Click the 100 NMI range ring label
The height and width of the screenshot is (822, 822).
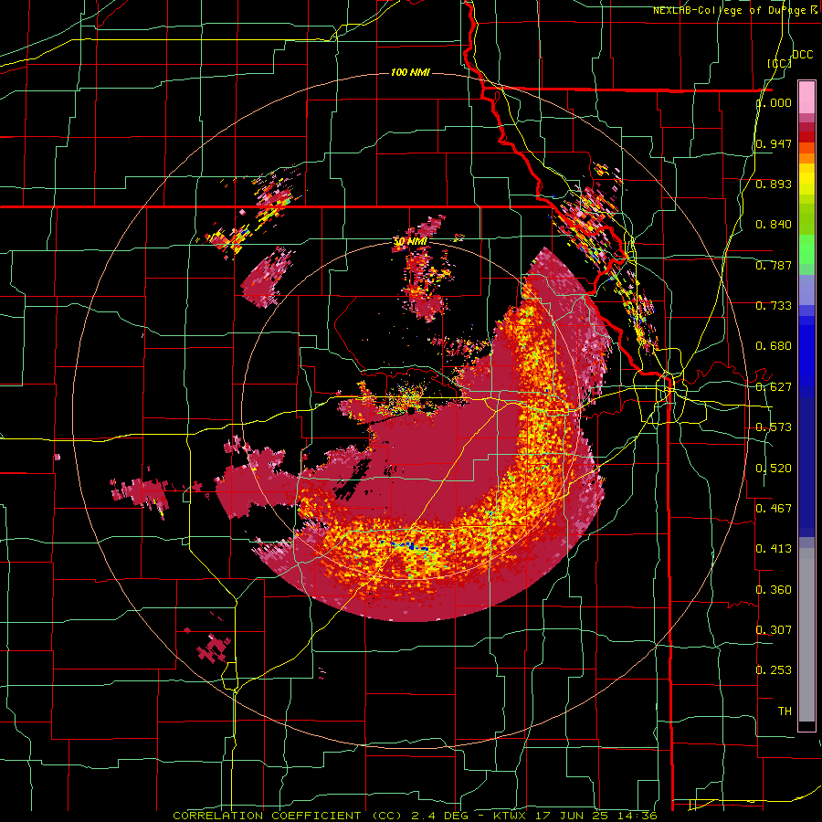pos(410,72)
